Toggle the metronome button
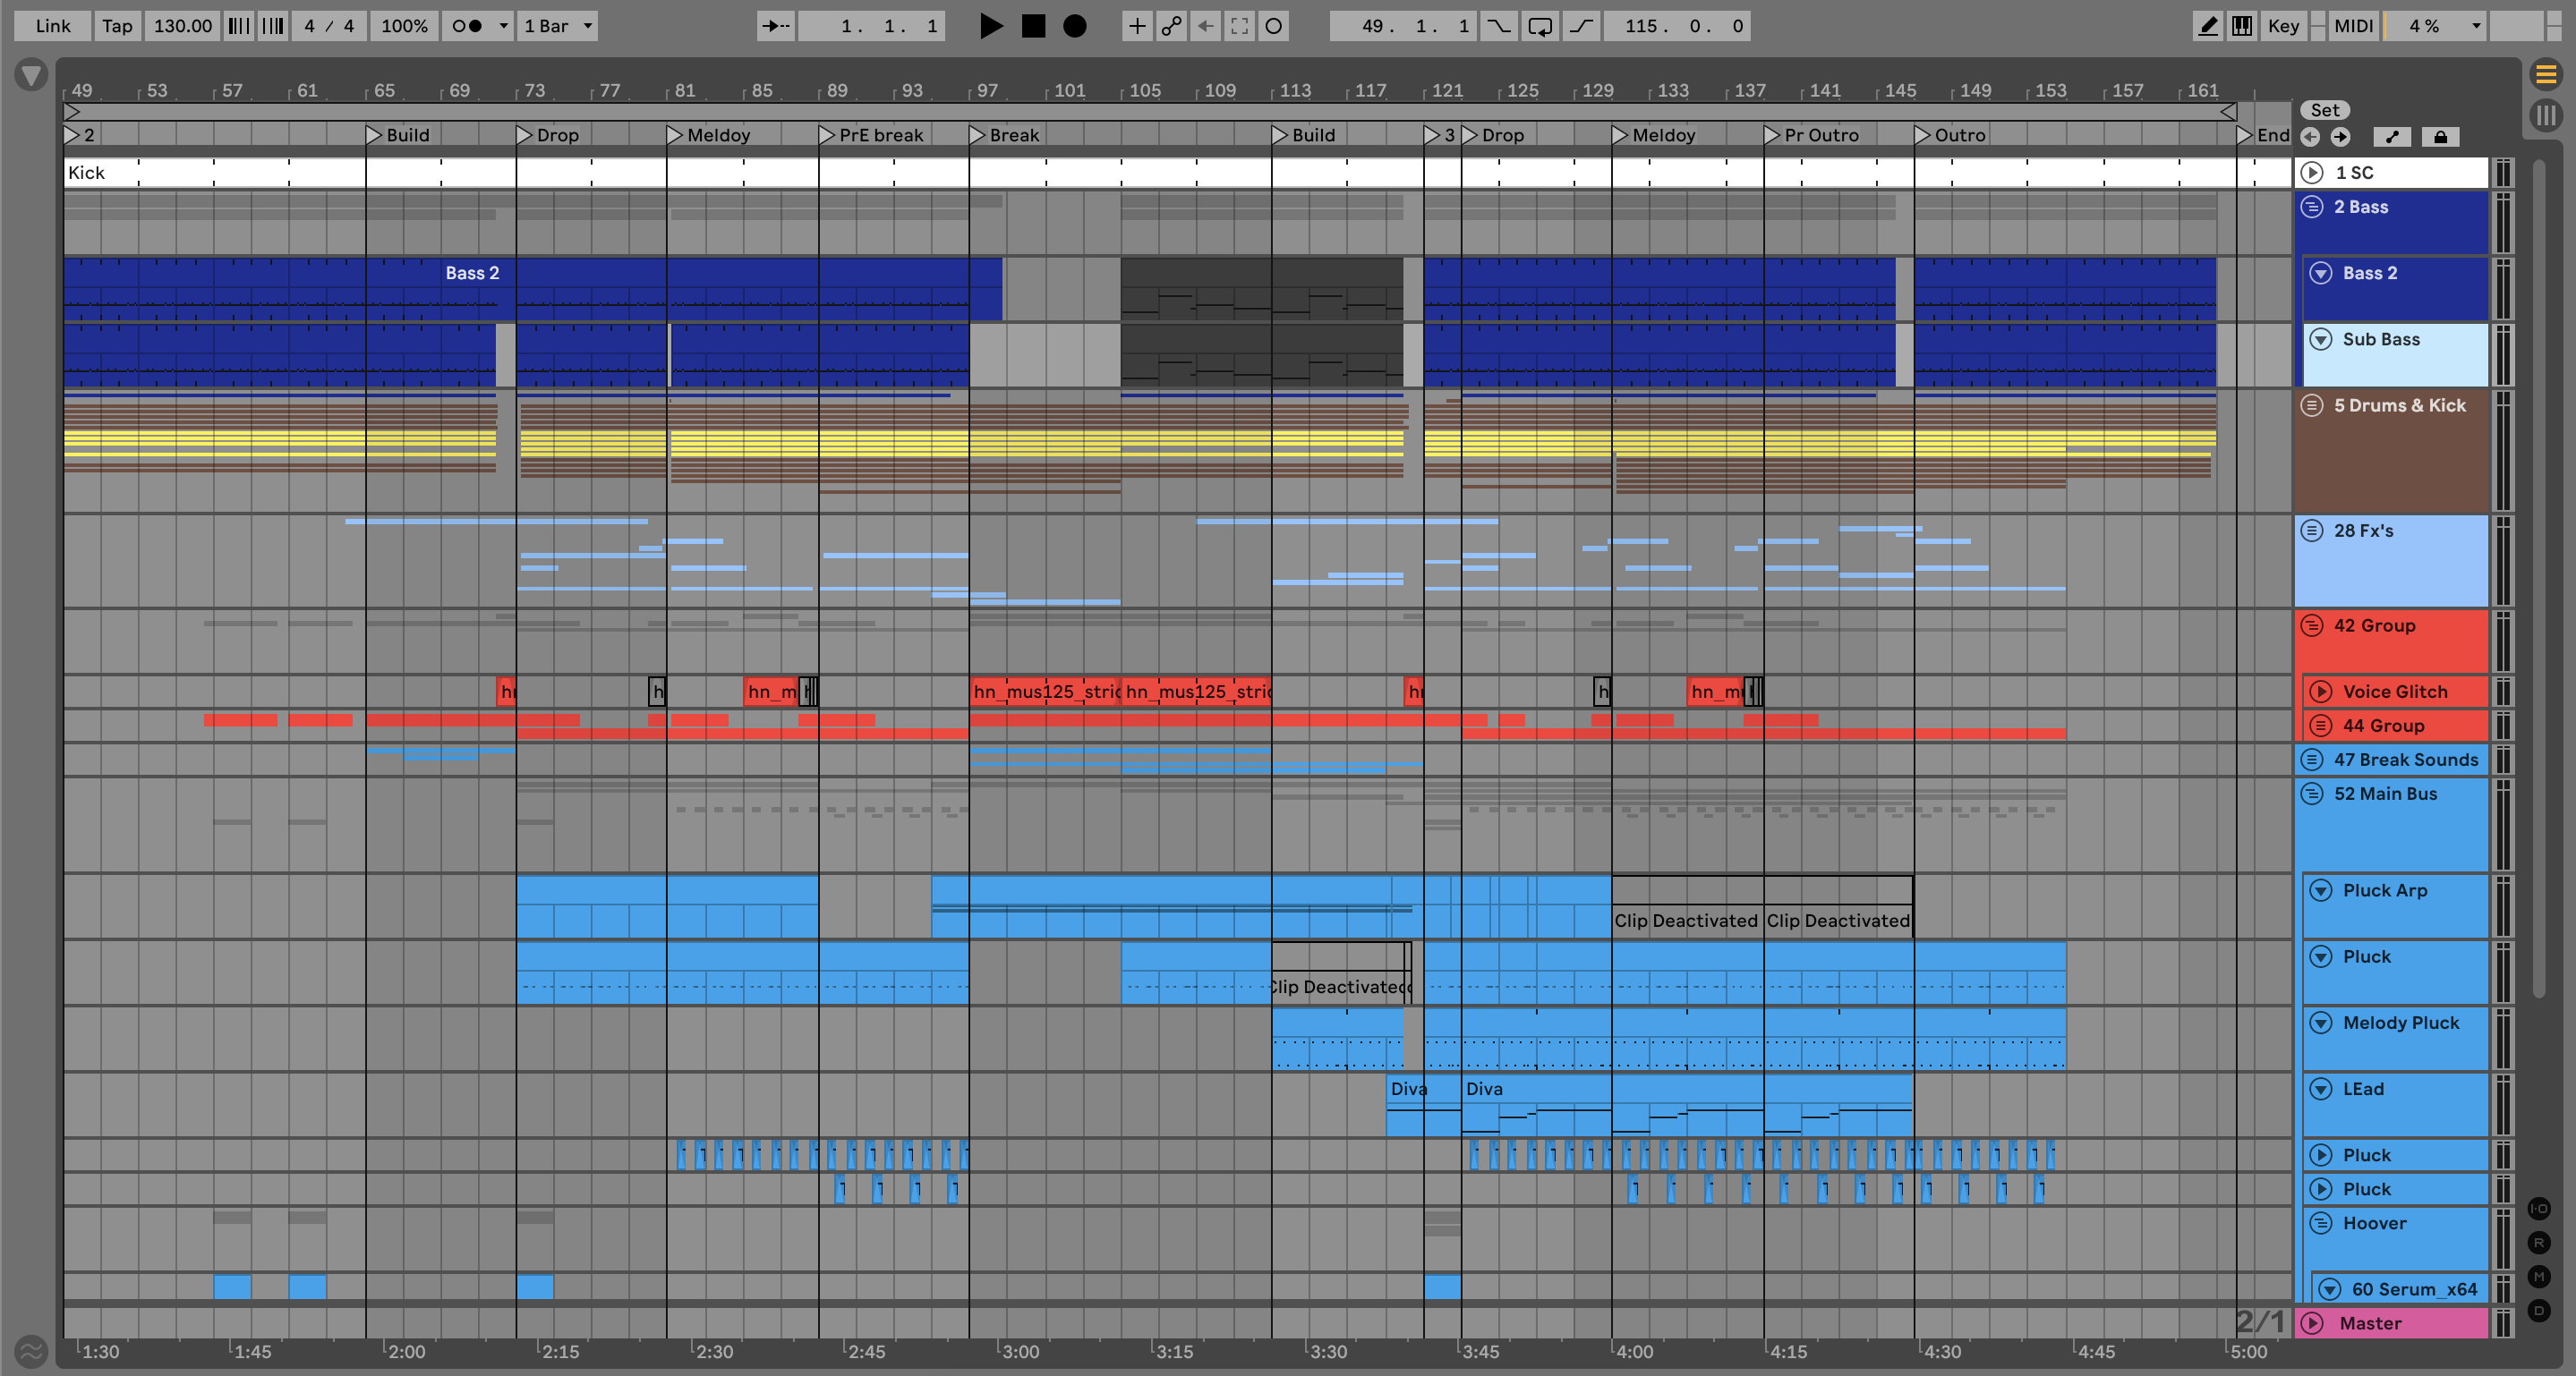 coord(466,26)
